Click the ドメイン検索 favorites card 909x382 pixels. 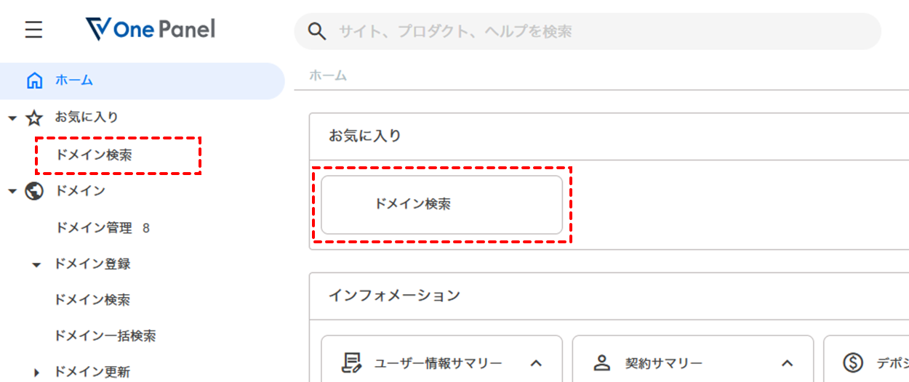click(x=441, y=205)
